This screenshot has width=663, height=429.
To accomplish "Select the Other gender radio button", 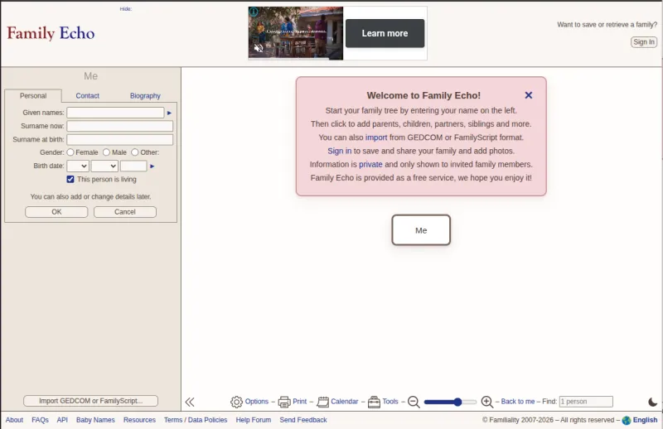I will [x=134, y=152].
